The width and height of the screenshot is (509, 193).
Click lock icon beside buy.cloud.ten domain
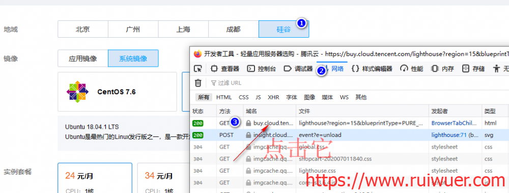point(248,123)
